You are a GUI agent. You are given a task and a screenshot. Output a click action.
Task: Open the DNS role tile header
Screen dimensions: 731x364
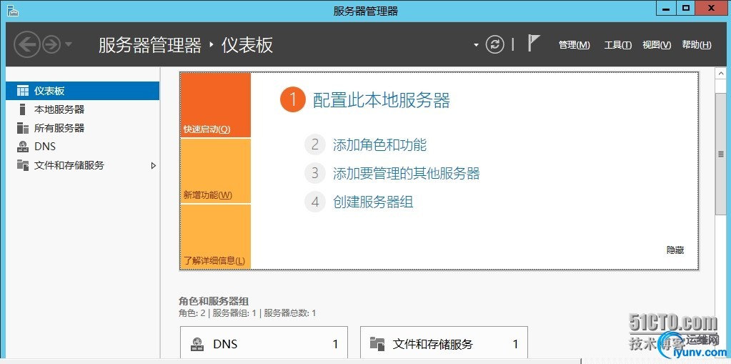pos(264,344)
